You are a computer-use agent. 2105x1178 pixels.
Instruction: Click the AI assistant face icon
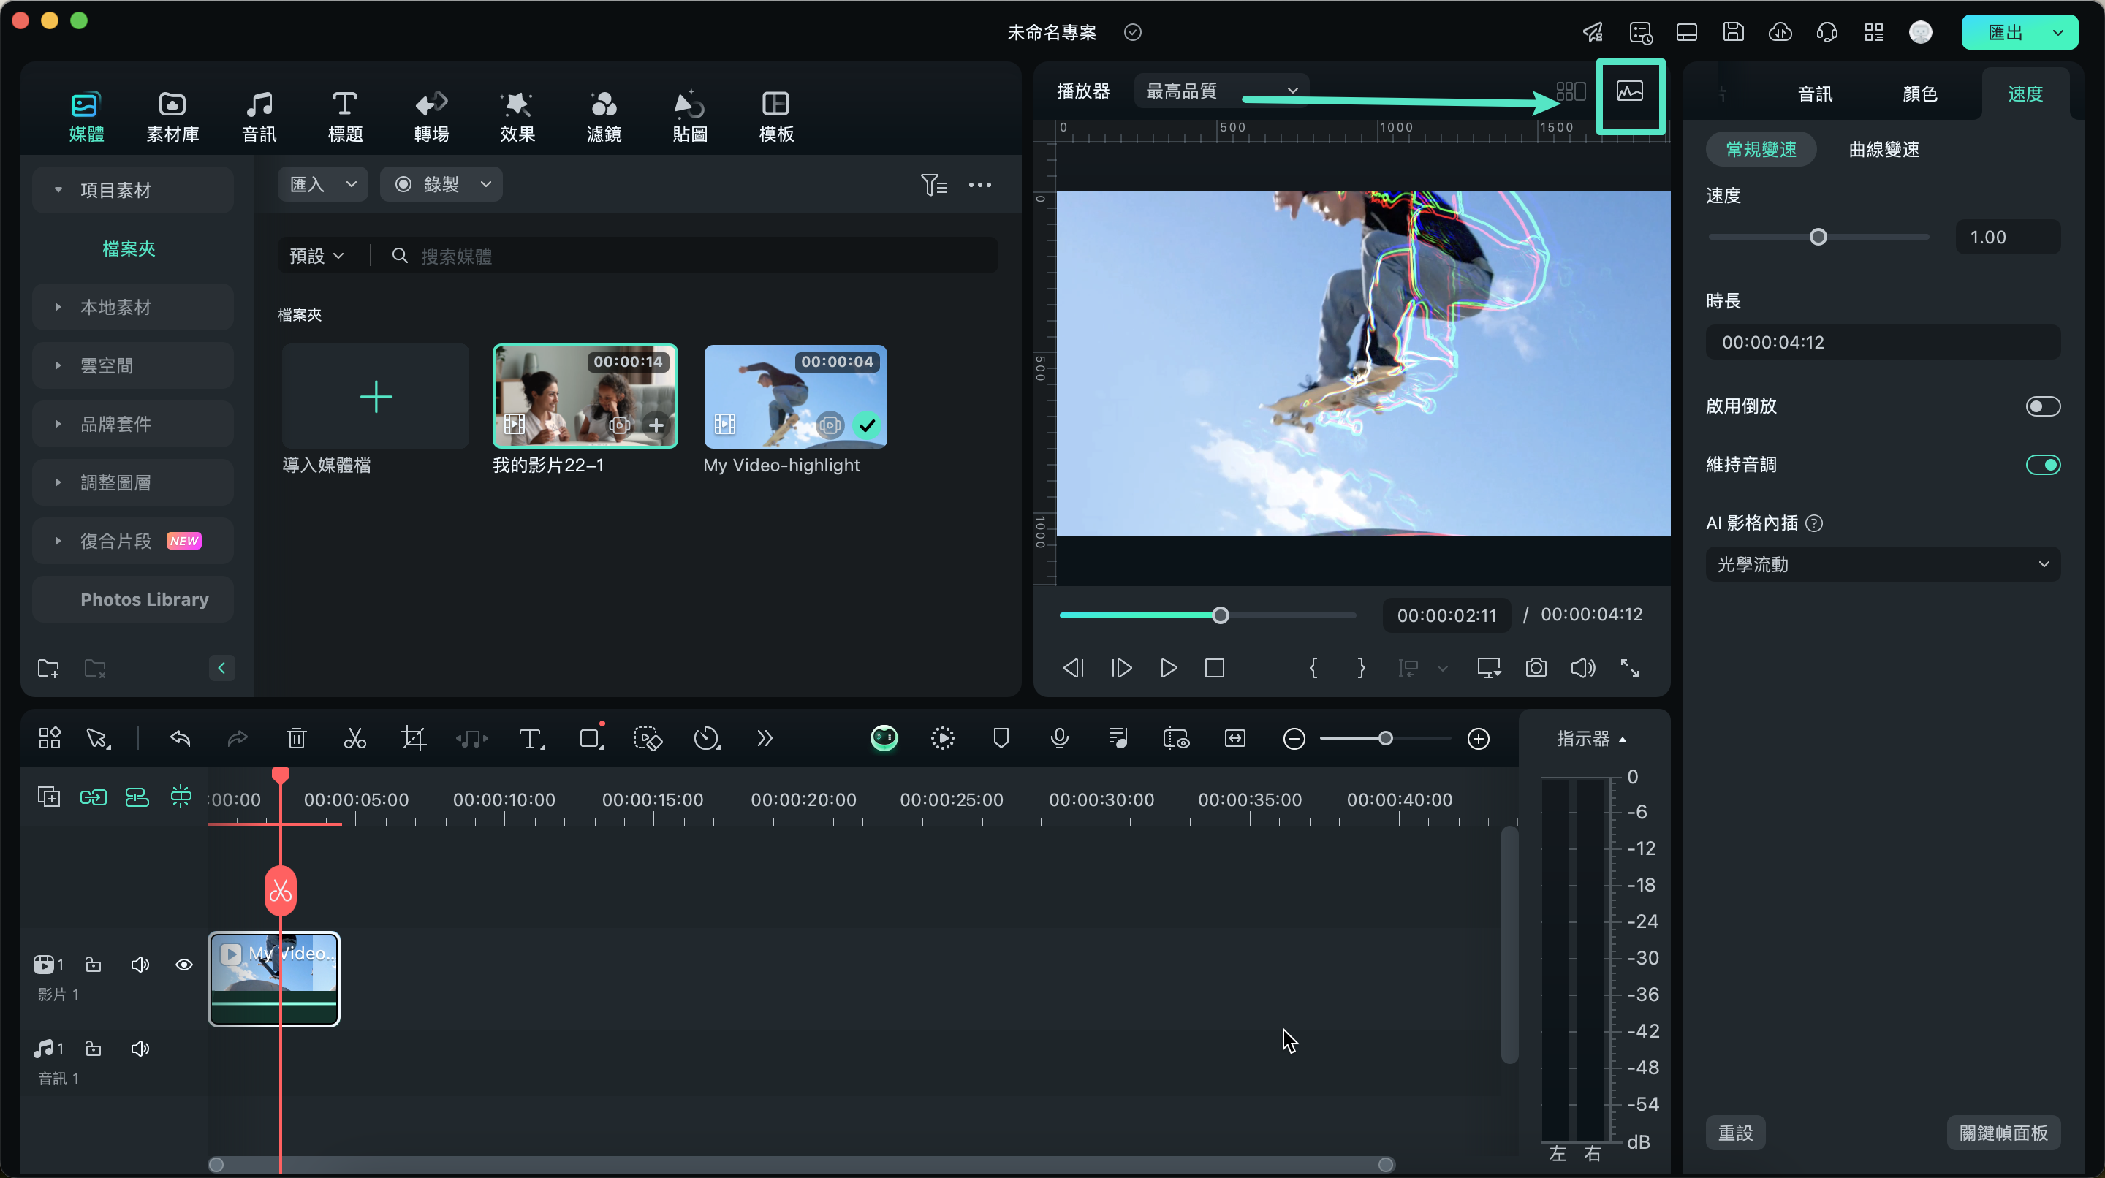884,737
